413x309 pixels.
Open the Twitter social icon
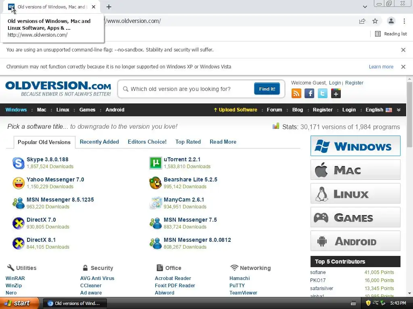[323, 93]
